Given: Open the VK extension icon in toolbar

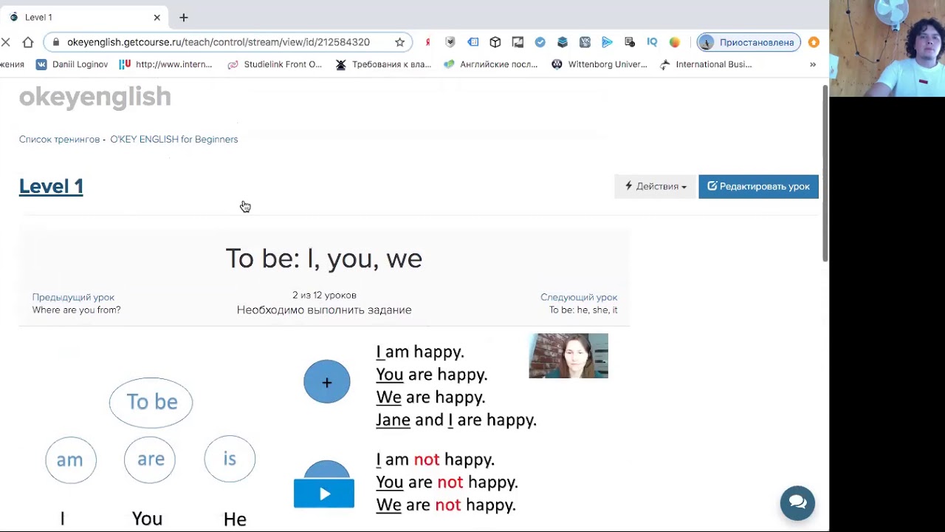Looking at the screenshot, I should tap(585, 42).
